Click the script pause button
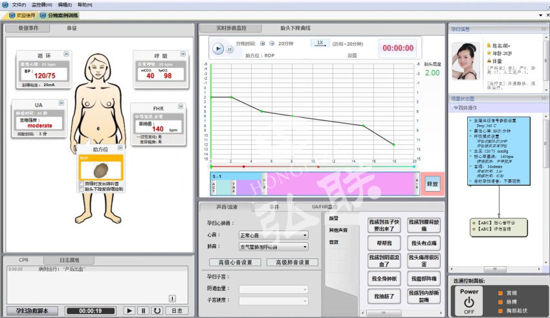Image resolution: width=550 pixels, height=318 pixels. pyautogui.click(x=143, y=311)
